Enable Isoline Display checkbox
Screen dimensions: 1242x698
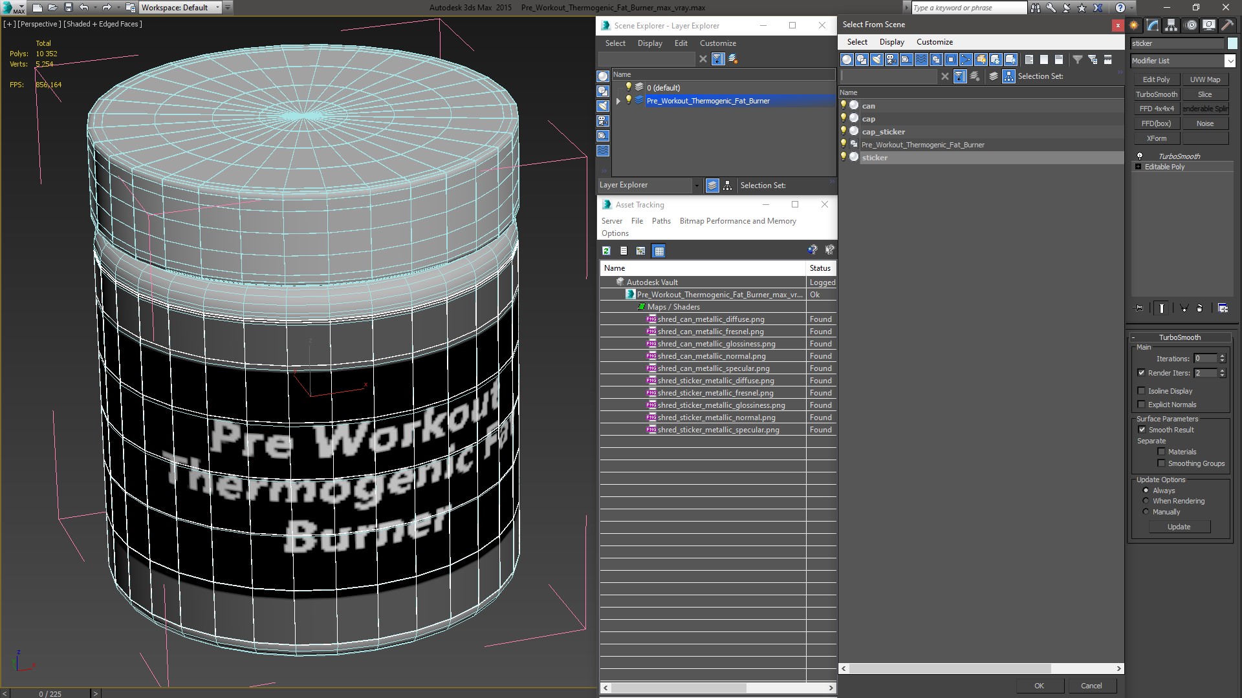coord(1142,391)
